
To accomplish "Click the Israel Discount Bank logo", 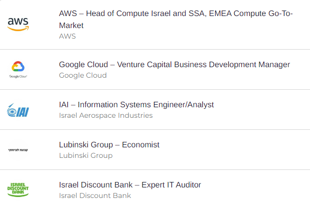I will [x=18, y=189].
